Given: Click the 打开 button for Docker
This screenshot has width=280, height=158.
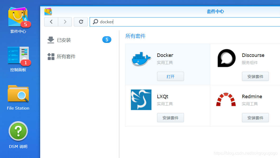Looking at the screenshot, I should (x=170, y=76).
